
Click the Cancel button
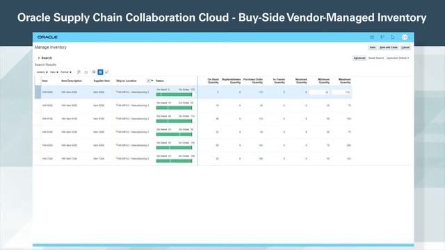(x=405, y=47)
